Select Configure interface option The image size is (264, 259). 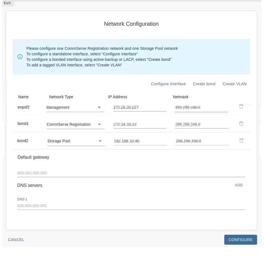[168, 84]
